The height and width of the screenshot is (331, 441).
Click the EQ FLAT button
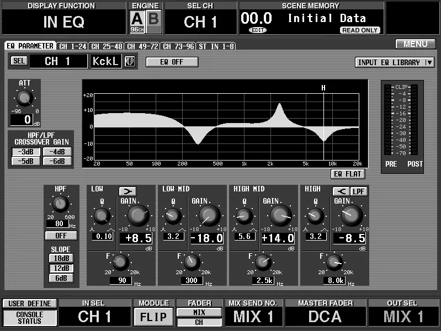coord(348,174)
